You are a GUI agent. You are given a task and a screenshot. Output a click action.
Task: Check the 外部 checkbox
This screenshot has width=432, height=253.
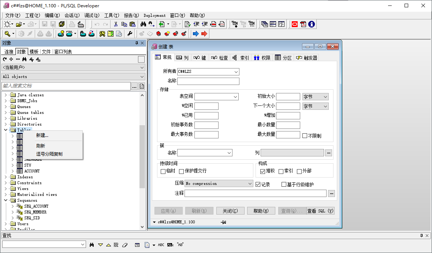coord(299,171)
